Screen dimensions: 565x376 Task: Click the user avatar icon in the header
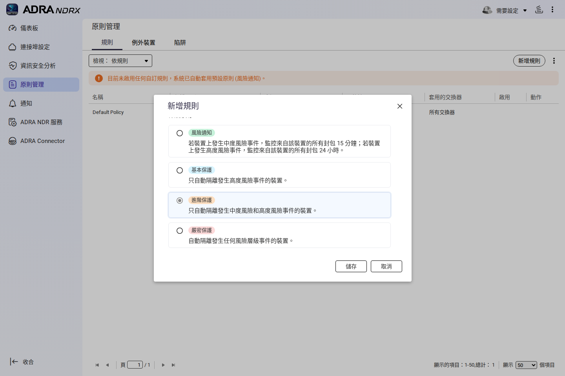(x=487, y=10)
